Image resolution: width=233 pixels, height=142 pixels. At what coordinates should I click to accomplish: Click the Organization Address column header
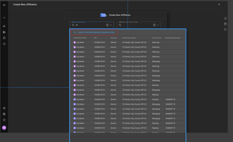[x=129, y=38]
